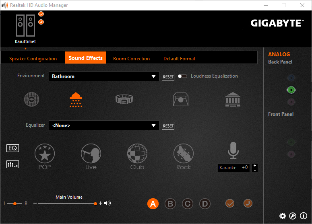Minimize the Realtek HD Audio Manager window
Screen dimensions: 312x224
[x=266, y=5]
